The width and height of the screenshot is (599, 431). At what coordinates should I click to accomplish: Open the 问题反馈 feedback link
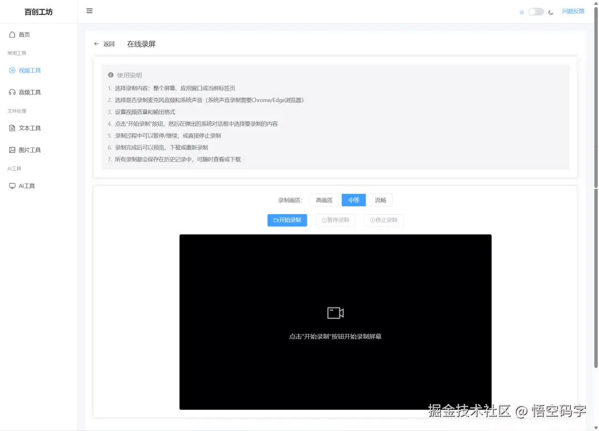pos(573,11)
